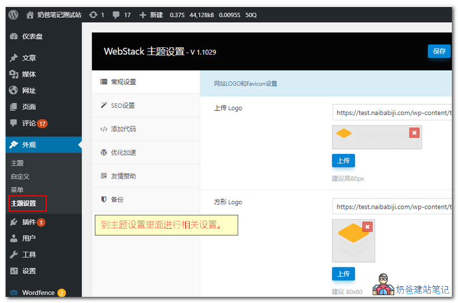Click the Wordfence shield icon

pyautogui.click(x=14, y=292)
